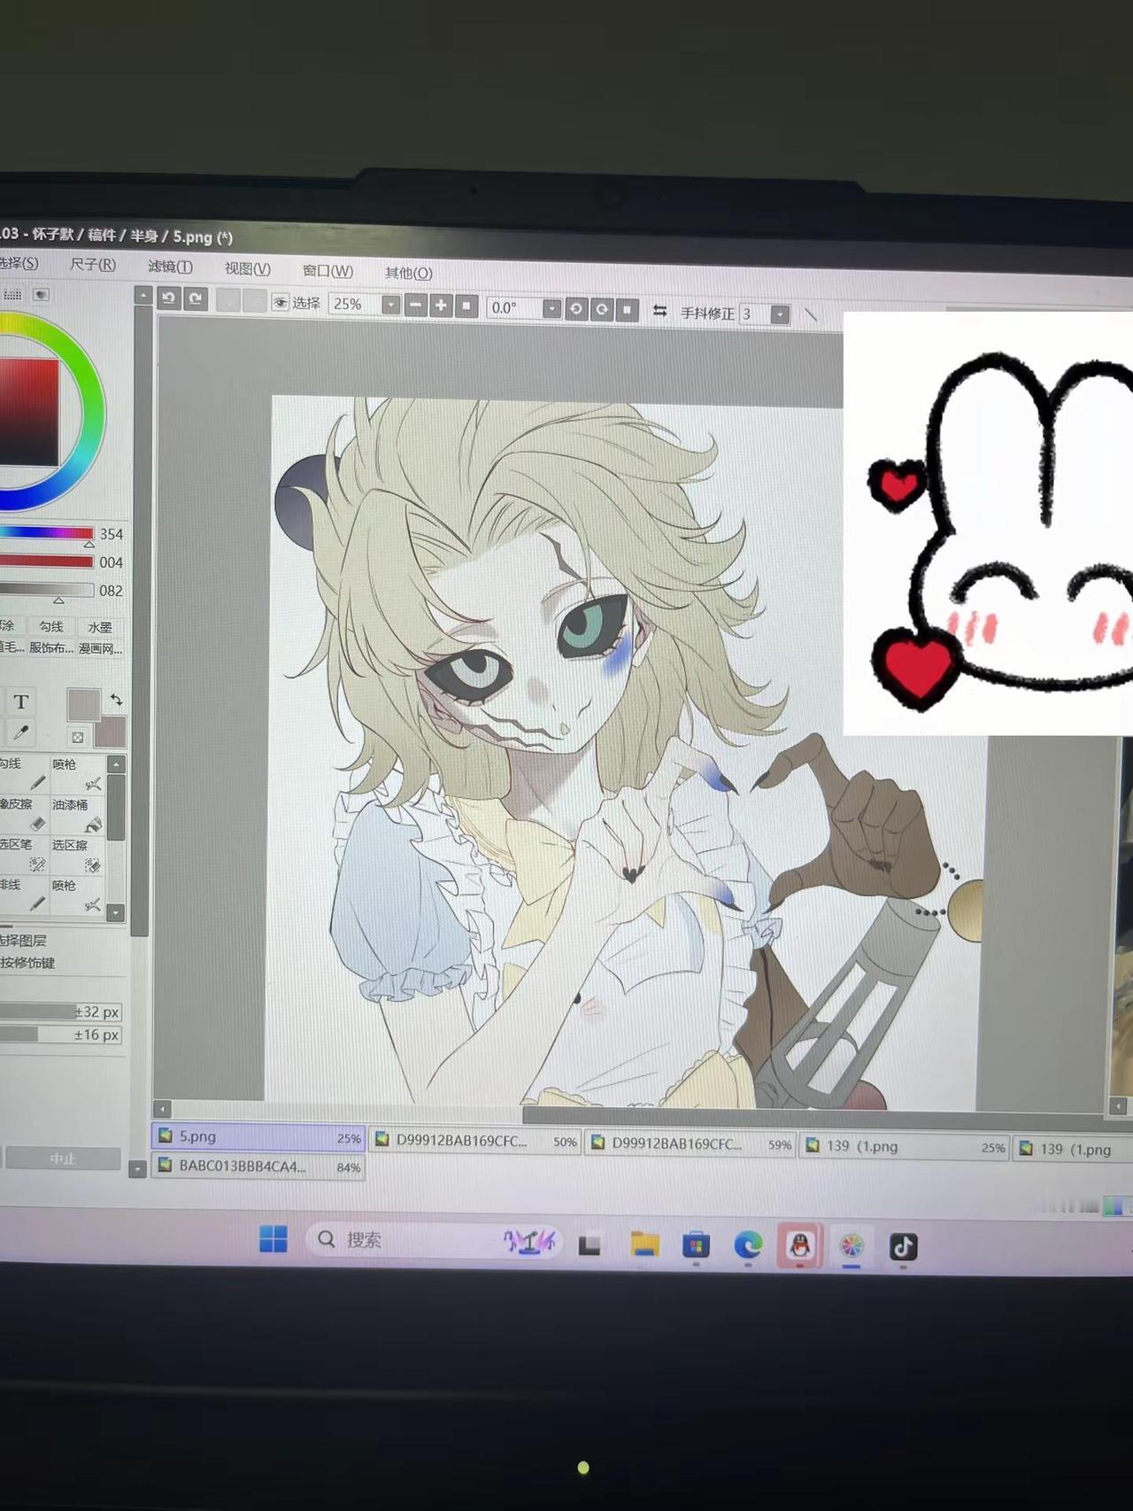1133x1511 pixels.
Task: Click the redo arrow button
Action: (x=196, y=299)
